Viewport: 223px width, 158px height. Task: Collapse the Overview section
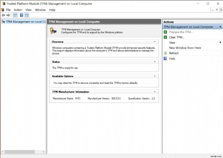pyautogui.click(x=155, y=42)
